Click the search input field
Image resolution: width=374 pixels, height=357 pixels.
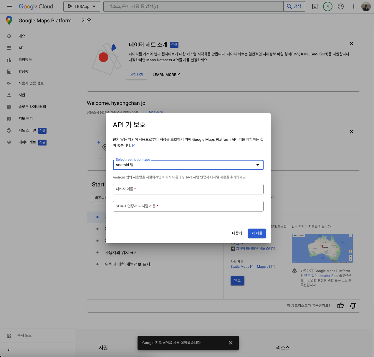pos(193,6)
